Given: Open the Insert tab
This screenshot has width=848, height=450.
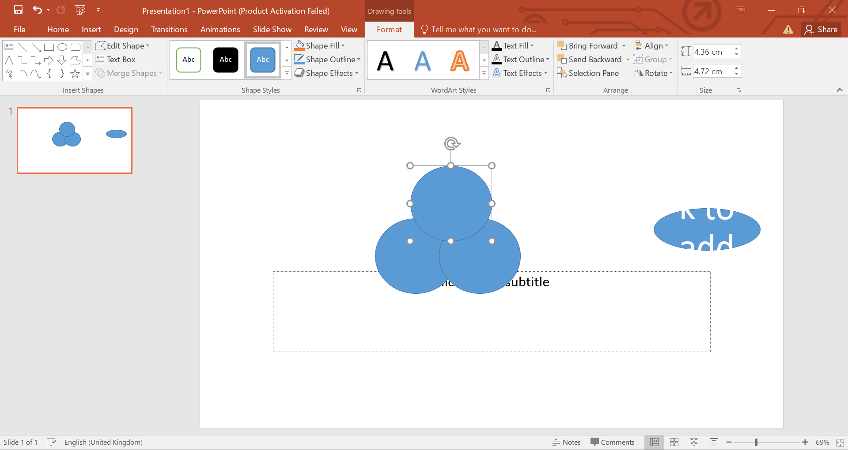Looking at the screenshot, I should tap(91, 29).
